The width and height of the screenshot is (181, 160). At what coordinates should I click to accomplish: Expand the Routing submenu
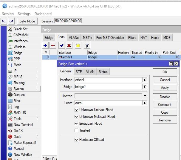(x=37, y=83)
